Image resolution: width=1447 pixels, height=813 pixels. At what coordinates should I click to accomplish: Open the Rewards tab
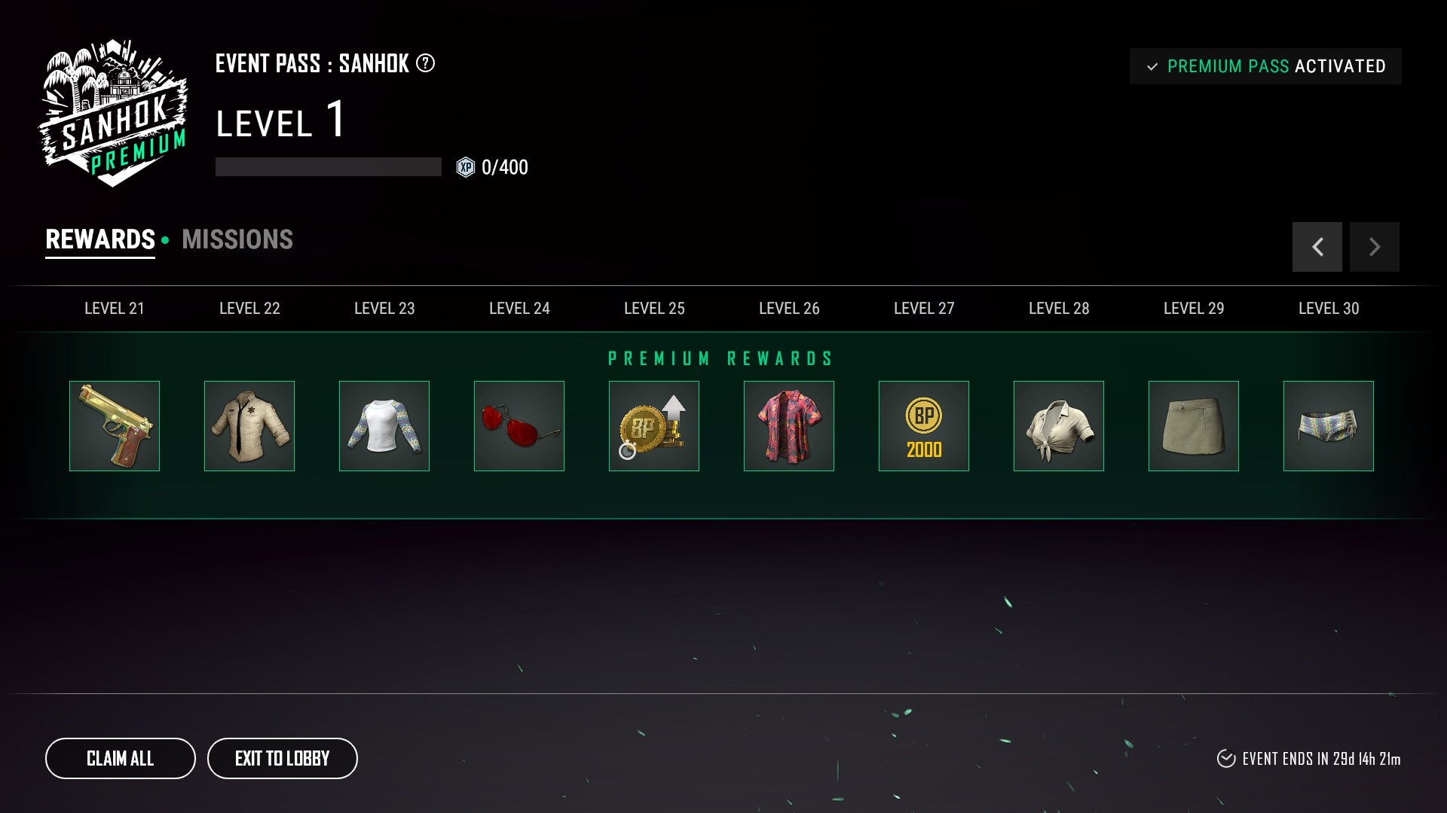[x=100, y=239]
